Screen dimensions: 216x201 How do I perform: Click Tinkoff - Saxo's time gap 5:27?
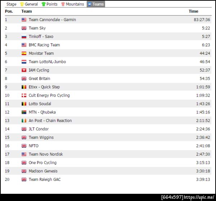pos(206,36)
